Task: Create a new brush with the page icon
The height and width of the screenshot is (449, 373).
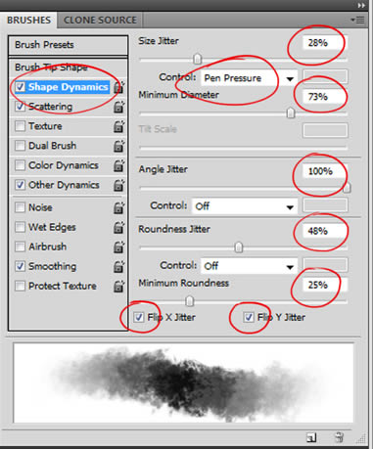Action: [x=311, y=437]
